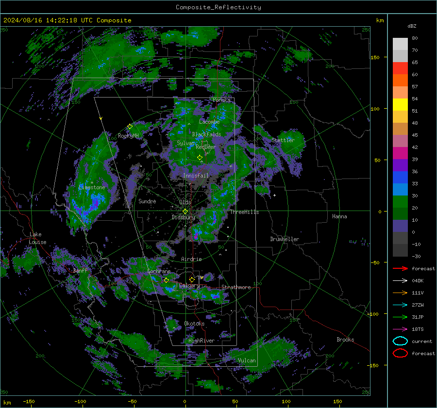Click the Brooks city label
Image resolution: width=437 pixels, height=408 pixels.
click(345, 340)
